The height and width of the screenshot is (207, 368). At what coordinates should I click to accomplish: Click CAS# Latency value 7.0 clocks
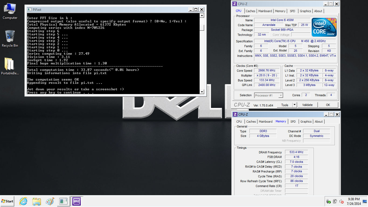[x=296, y=162]
